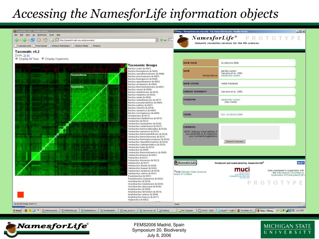Open the Help menu
Viewport: 319px width, 239px height.
pyautogui.click(x=58, y=35)
